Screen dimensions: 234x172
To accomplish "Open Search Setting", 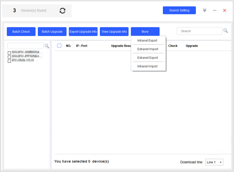I will (x=179, y=10).
